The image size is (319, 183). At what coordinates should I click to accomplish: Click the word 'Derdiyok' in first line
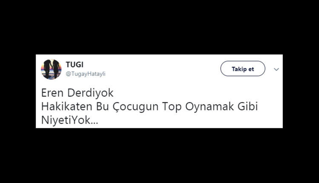point(90,93)
